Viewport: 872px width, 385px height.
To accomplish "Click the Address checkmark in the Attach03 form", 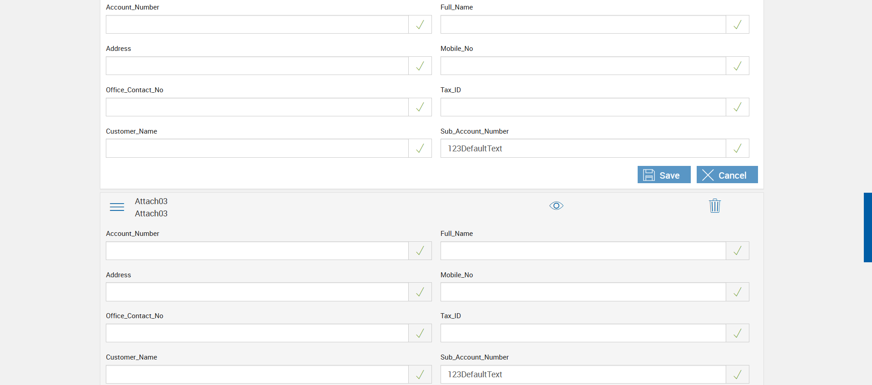I will coord(420,292).
